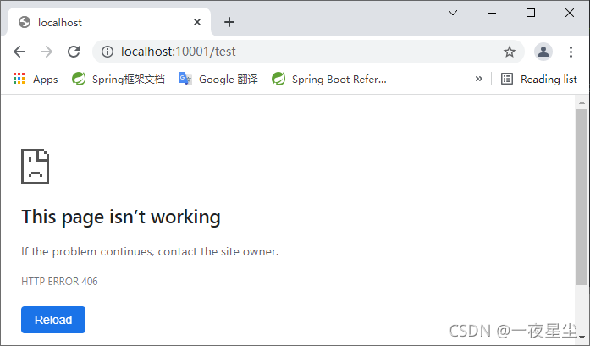Viewport: 590px width, 346px height.
Task: Select the localhost tab
Action: pos(109,22)
